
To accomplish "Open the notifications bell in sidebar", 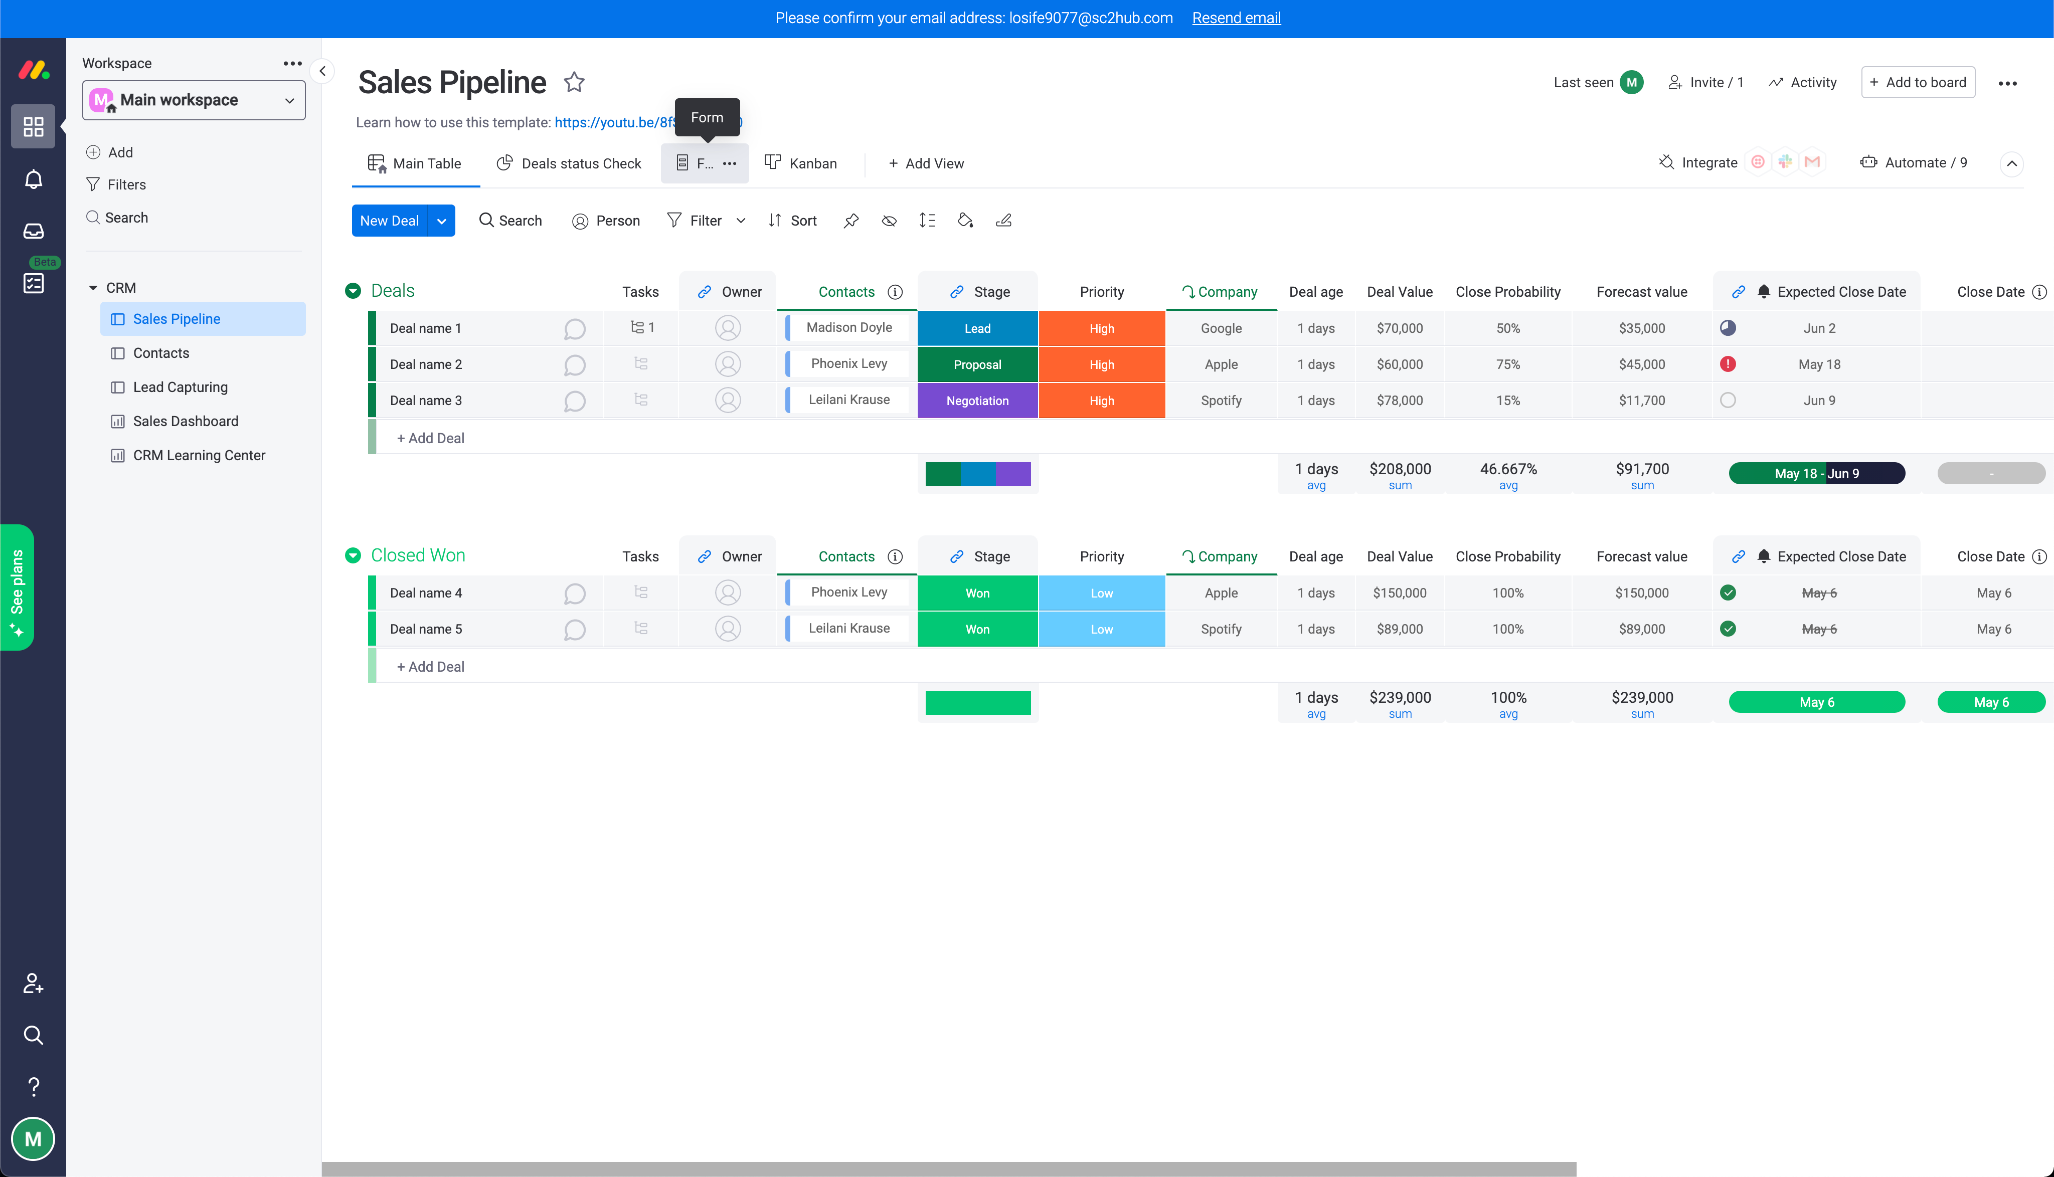I will [x=33, y=179].
